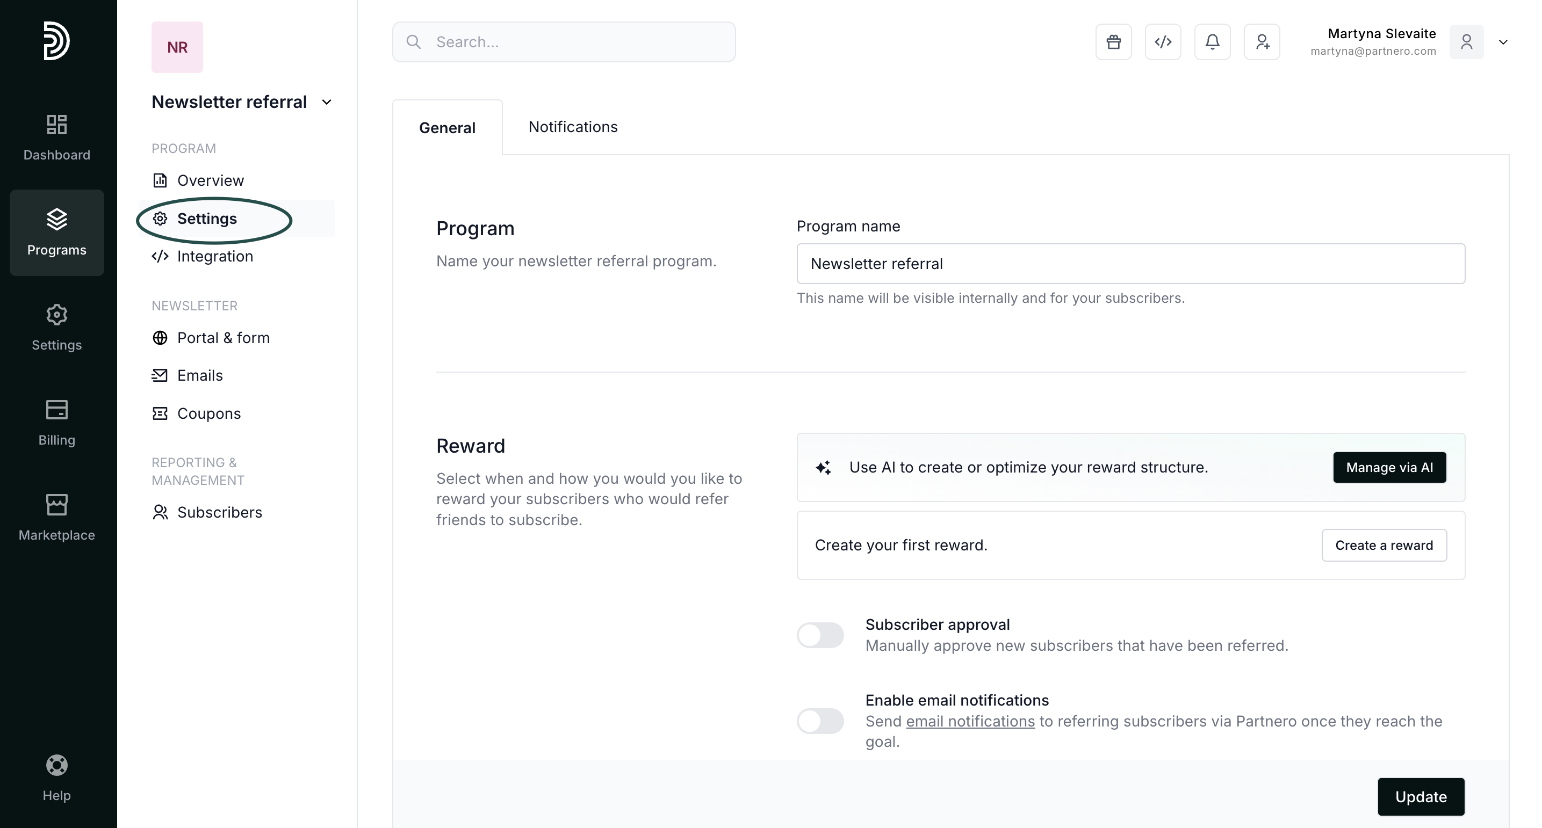Go to Billing in the sidebar
The width and height of the screenshot is (1542, 828).
56,423
